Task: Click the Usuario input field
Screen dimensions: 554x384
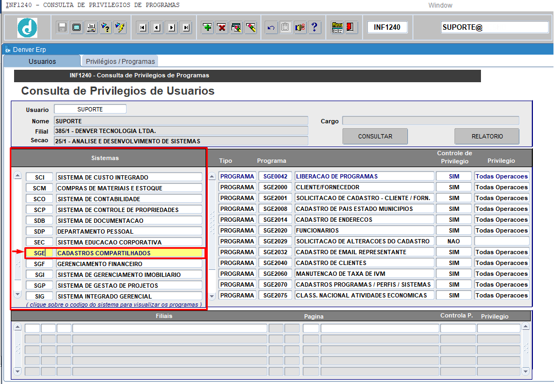Action: point(90,109)
